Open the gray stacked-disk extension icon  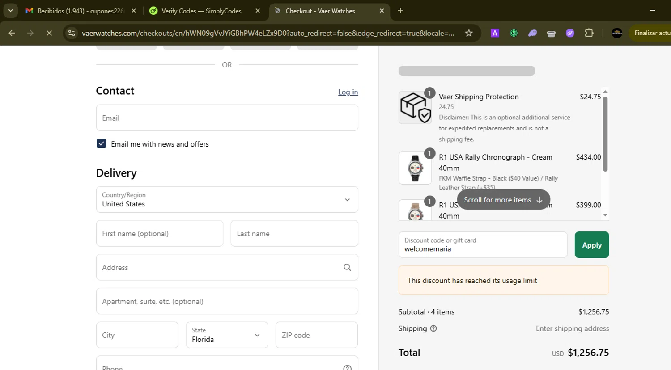coord(551,33)
